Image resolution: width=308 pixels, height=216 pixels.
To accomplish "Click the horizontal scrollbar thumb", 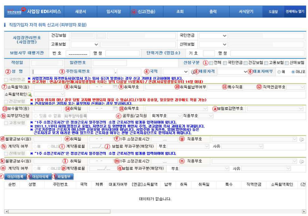I will (60, 212).
